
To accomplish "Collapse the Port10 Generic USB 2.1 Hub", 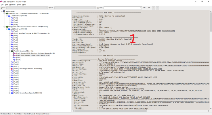I will click(x=9, y=51).
